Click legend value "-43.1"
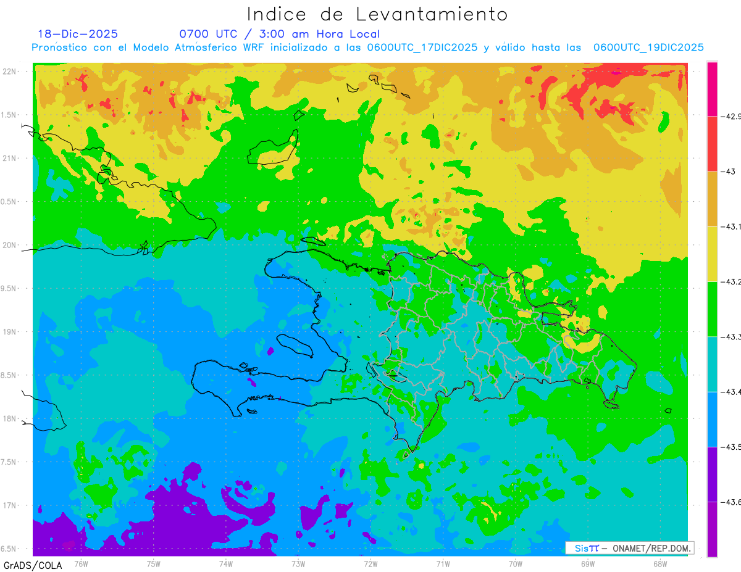Image resolution: width=741 pixels, height=572 pixels. point(731,226)
